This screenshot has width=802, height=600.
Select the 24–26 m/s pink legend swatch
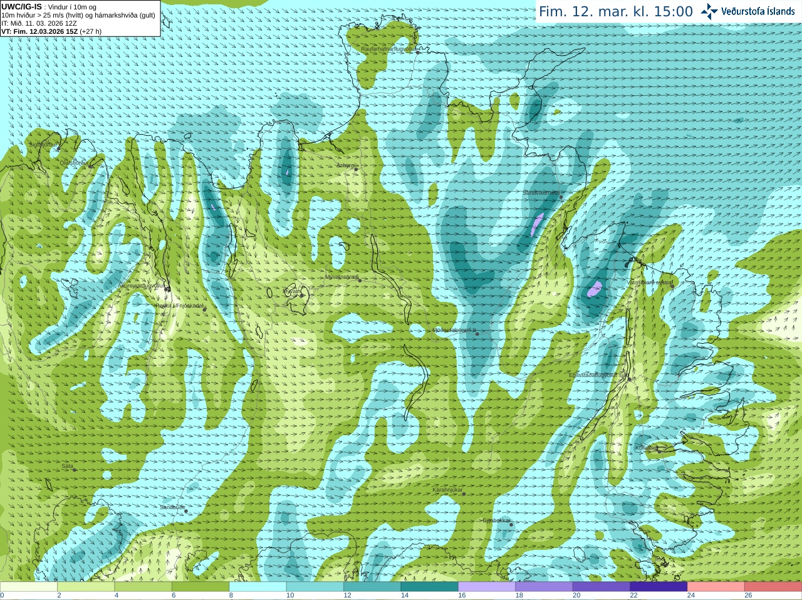point(716,587)
